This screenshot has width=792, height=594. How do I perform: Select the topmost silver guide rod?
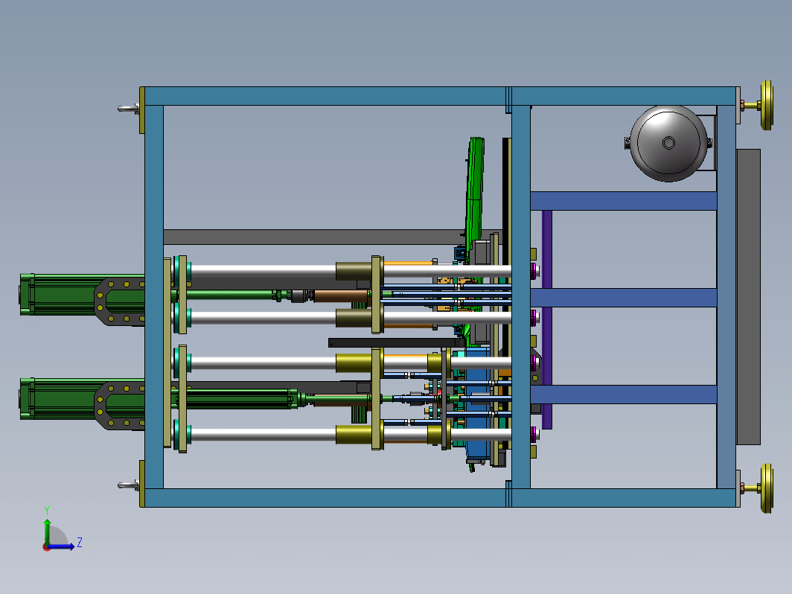click(263, 271)
